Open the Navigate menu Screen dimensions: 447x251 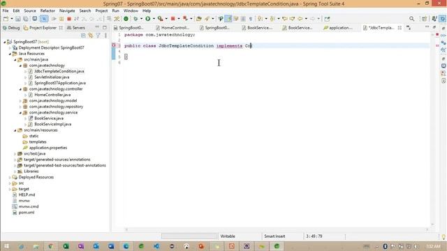pyautogui.click(x=67, y=11)
